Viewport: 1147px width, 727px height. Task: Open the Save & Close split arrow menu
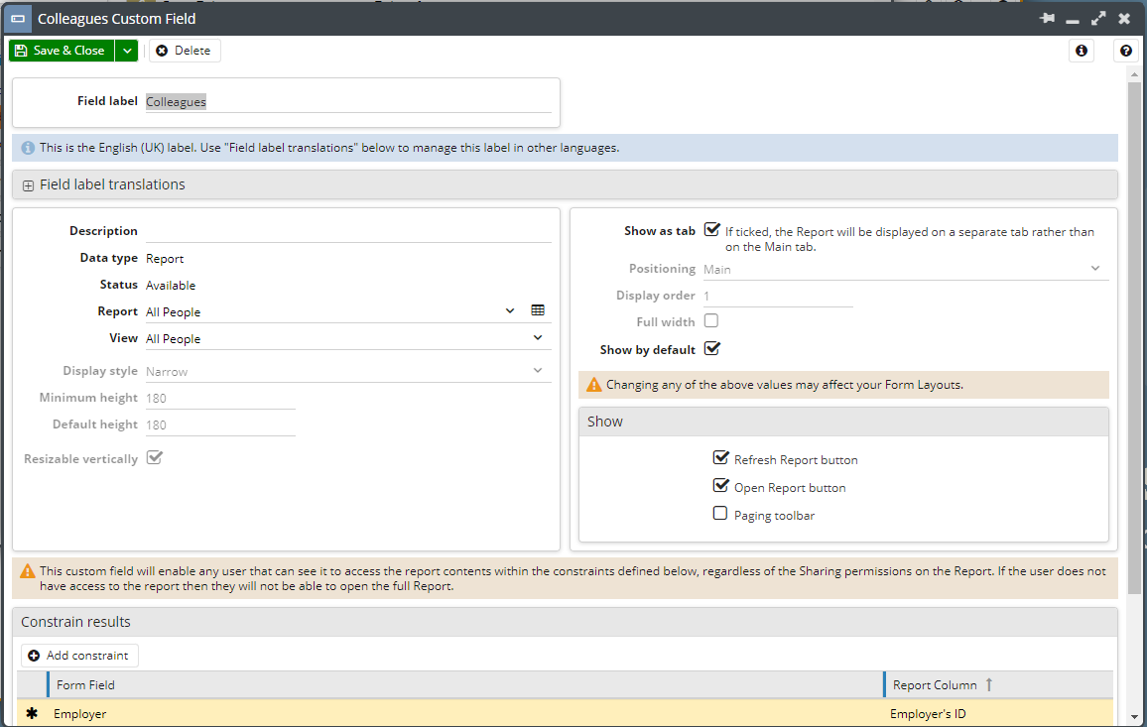click(126, 50)
